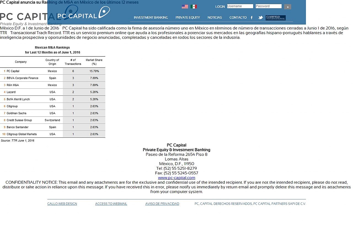Screen dimensions: 353x225
Task: Open the Aviso de Privacidad link
Action: coord(162,204)
